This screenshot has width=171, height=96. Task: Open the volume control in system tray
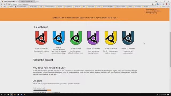162,95
